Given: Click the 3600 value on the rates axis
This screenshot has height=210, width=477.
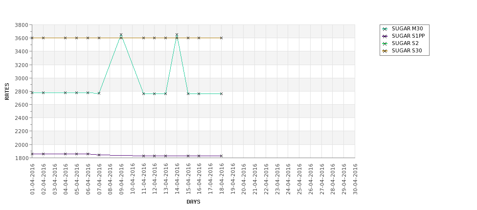Looking at the screenshot, I should point(22,38).
